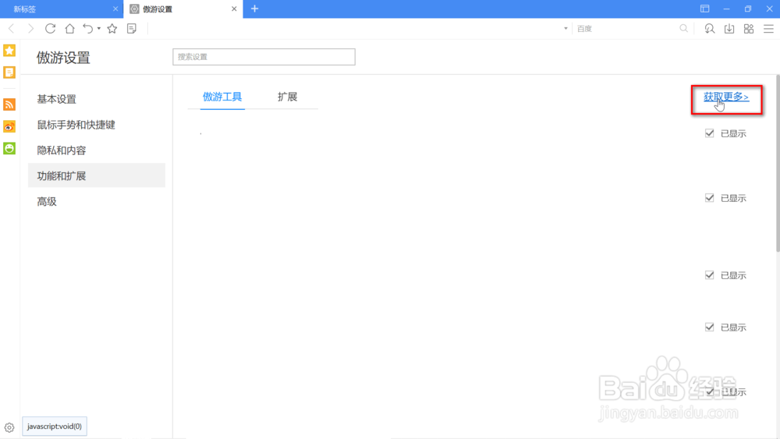The width and height of the screenshot is (780, 439).
Task: Open the notes icon in toolbar
Action: 132,29
